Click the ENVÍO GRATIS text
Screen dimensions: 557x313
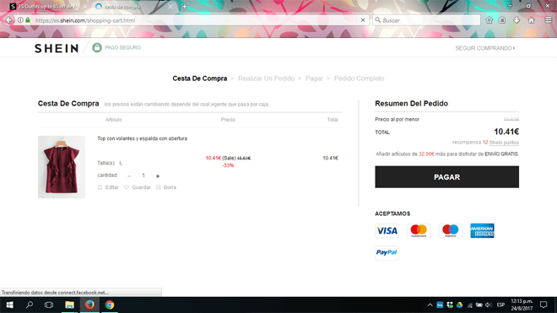tap(501, 154)
